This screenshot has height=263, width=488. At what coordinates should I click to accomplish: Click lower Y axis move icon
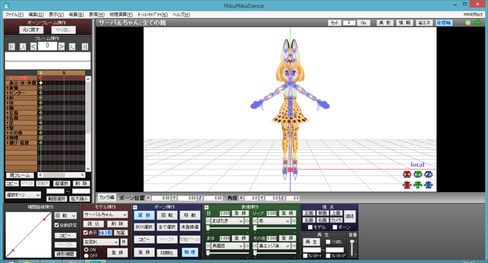coord(417,185)
